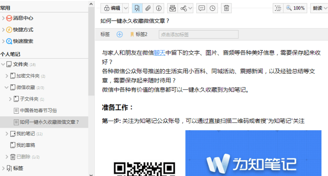Screen dimensions: 328x176
Task: Click the sidebar scrollbar up arrow
Action: 91,4
